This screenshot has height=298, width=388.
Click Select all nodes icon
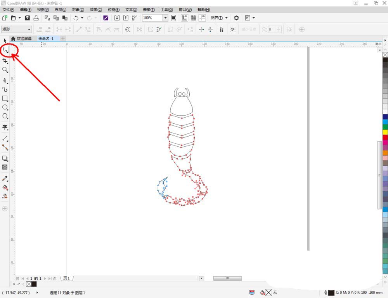click(233, 29)
